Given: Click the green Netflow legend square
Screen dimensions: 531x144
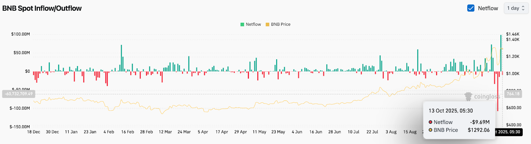Looking at the screenshot, I should (x=242, y=24).
